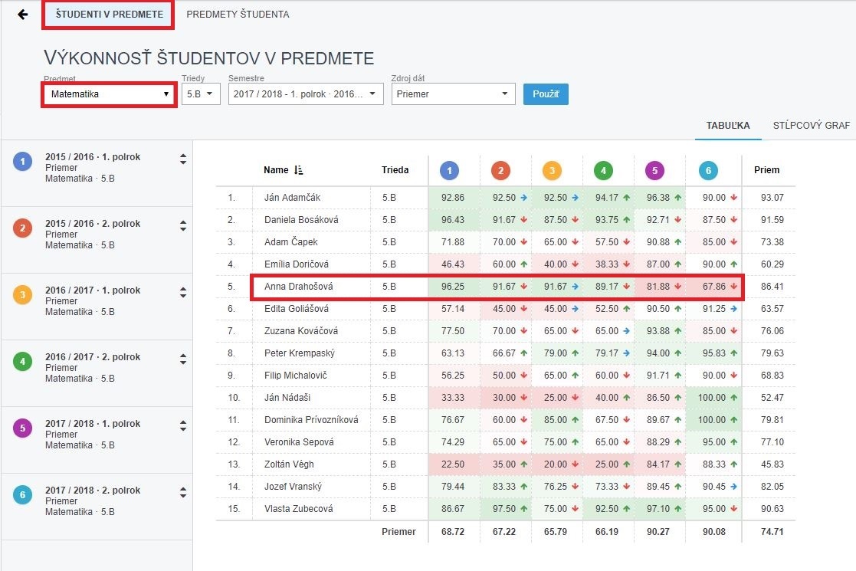Click green circle 4 column header
The width and height of the screenshot is (856, 571).
point(603,170)
